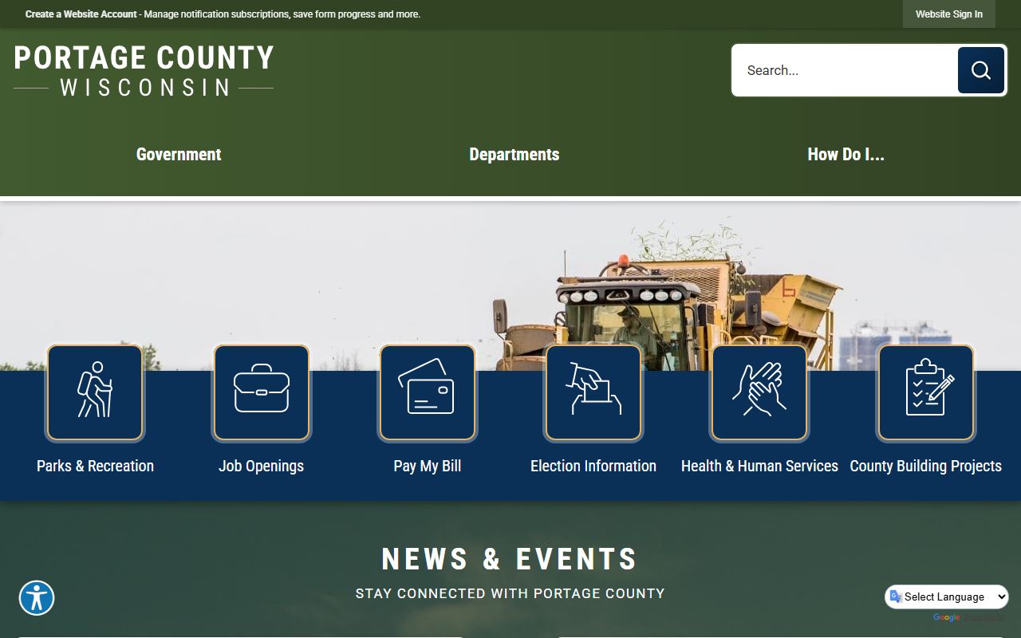Click the Pay My Bill text label
The height and width of the screenshot is (638, 1021).
428,466
